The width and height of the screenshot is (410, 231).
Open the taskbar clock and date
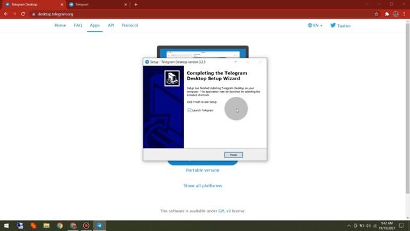click(387, 225)
